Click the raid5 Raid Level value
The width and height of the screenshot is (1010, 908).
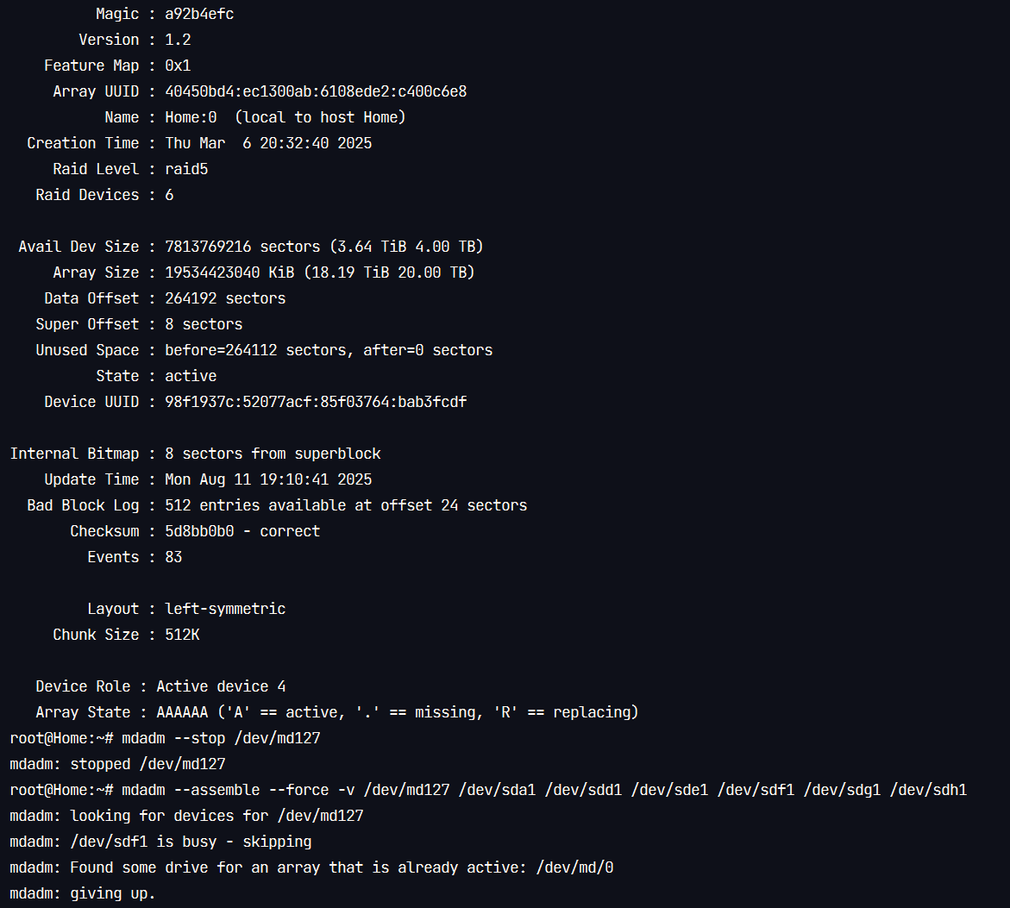186,169
